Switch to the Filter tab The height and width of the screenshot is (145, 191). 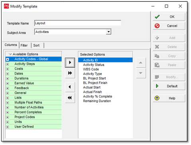coord(25,45)
